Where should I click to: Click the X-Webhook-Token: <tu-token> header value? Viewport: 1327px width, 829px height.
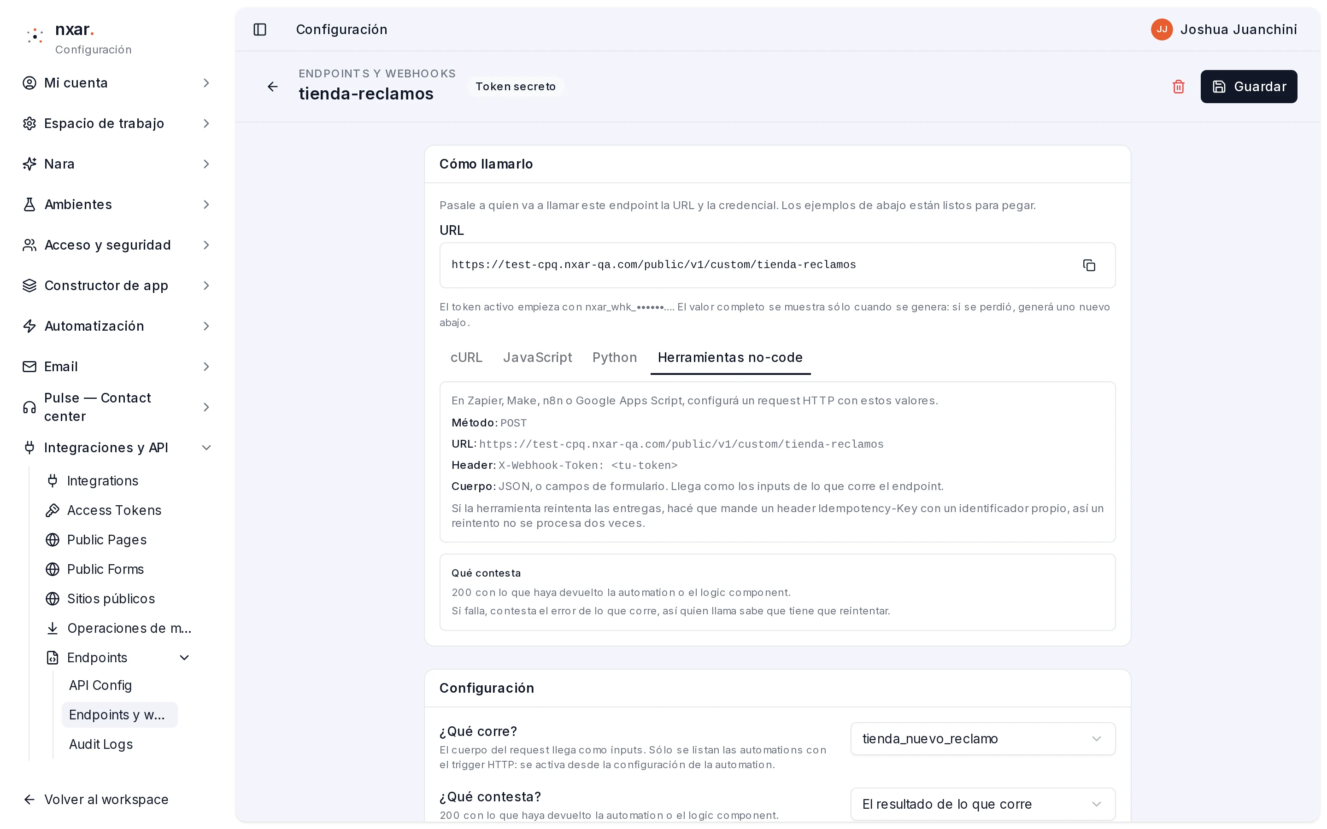[588, 466]
